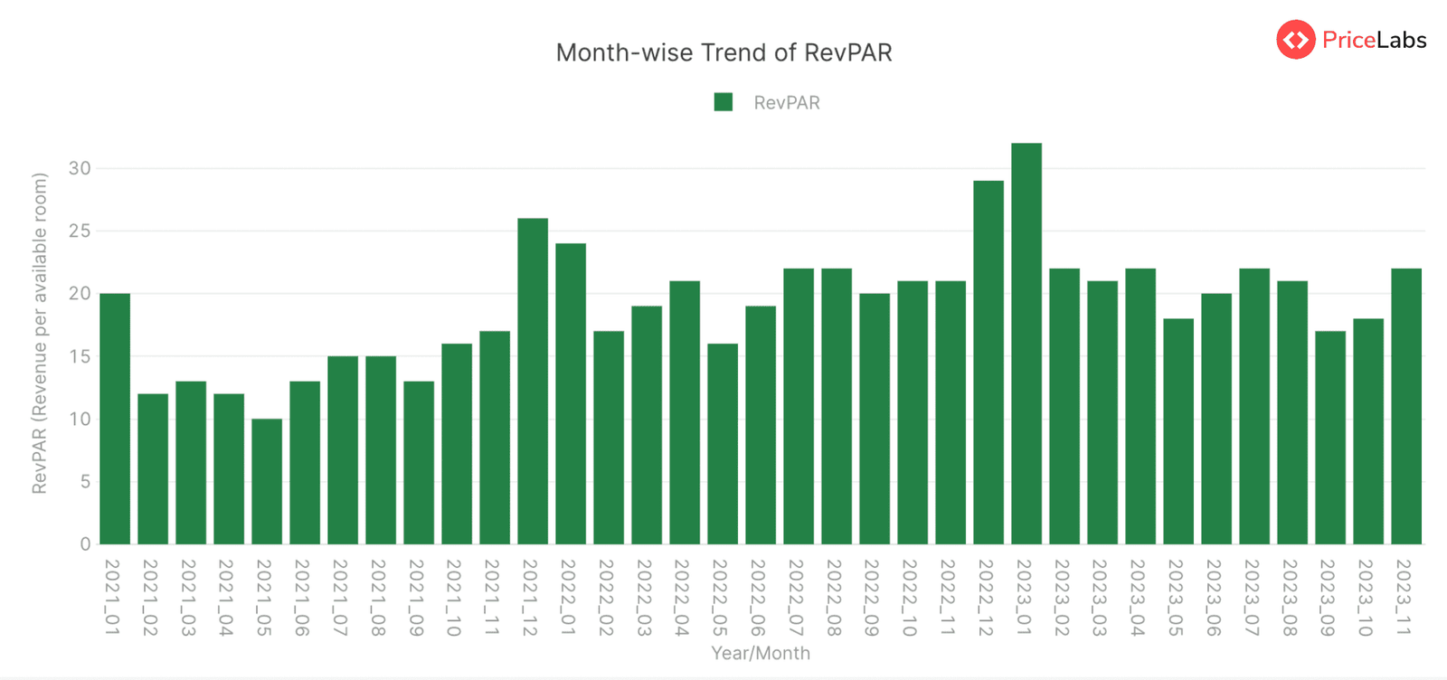Click the y-axis tick value 30
The height and width of the screenshot is (680, 1447).
(80, 168)
